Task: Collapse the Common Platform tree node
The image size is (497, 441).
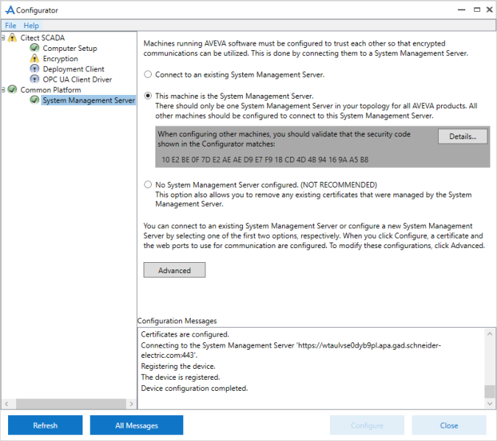Action: coord(4,90)
